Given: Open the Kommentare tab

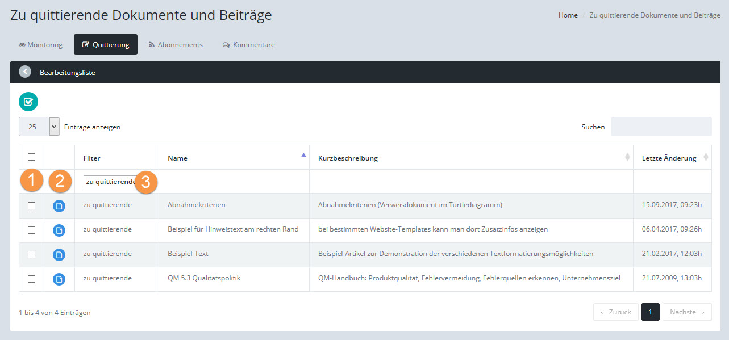Looking at the screenshot, I should [x=248, y=45].
